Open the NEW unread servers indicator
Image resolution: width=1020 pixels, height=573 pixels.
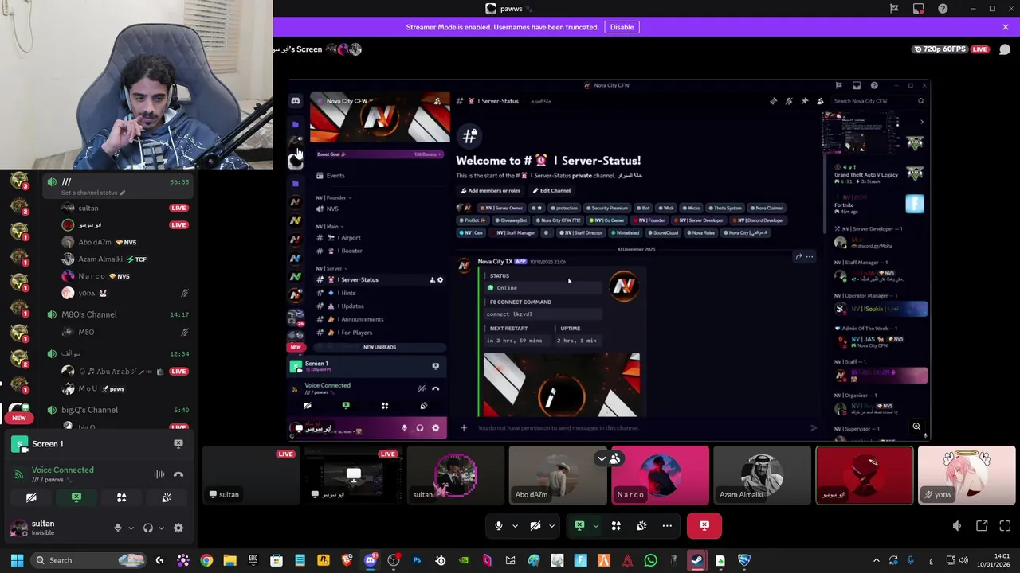point(19,418)
